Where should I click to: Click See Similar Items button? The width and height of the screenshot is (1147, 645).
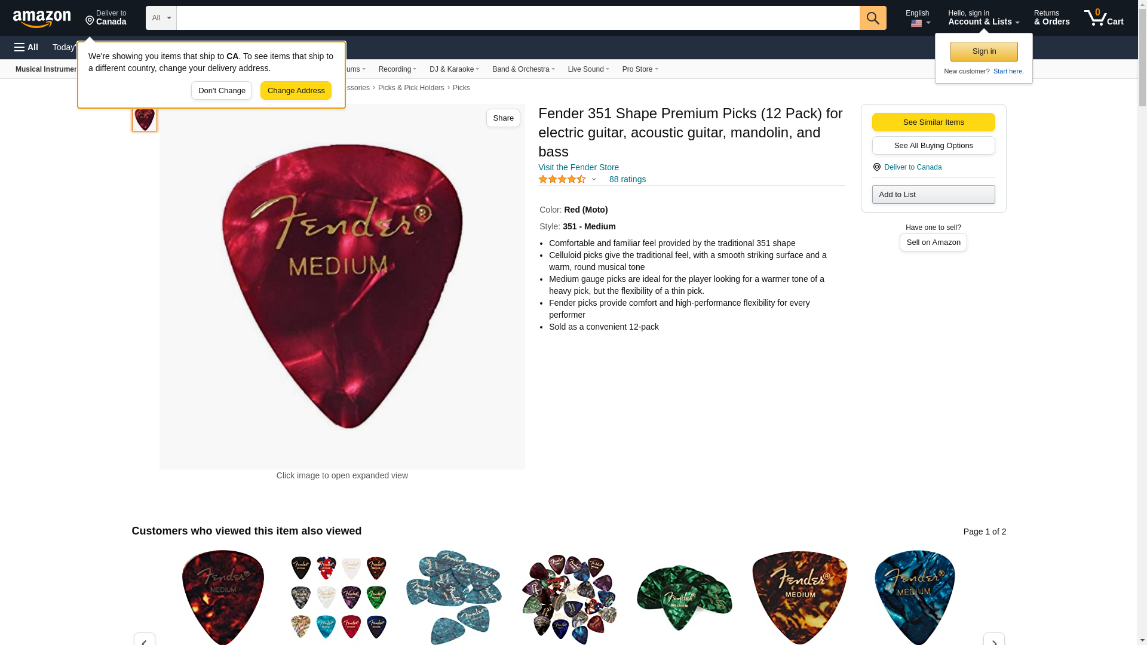(x=933, y=122)
